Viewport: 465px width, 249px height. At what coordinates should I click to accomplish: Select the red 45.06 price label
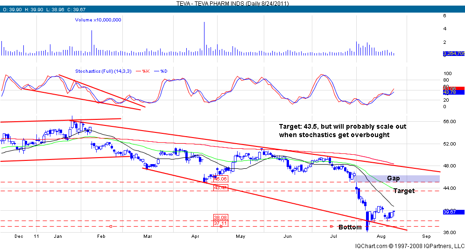coord(220,178)
